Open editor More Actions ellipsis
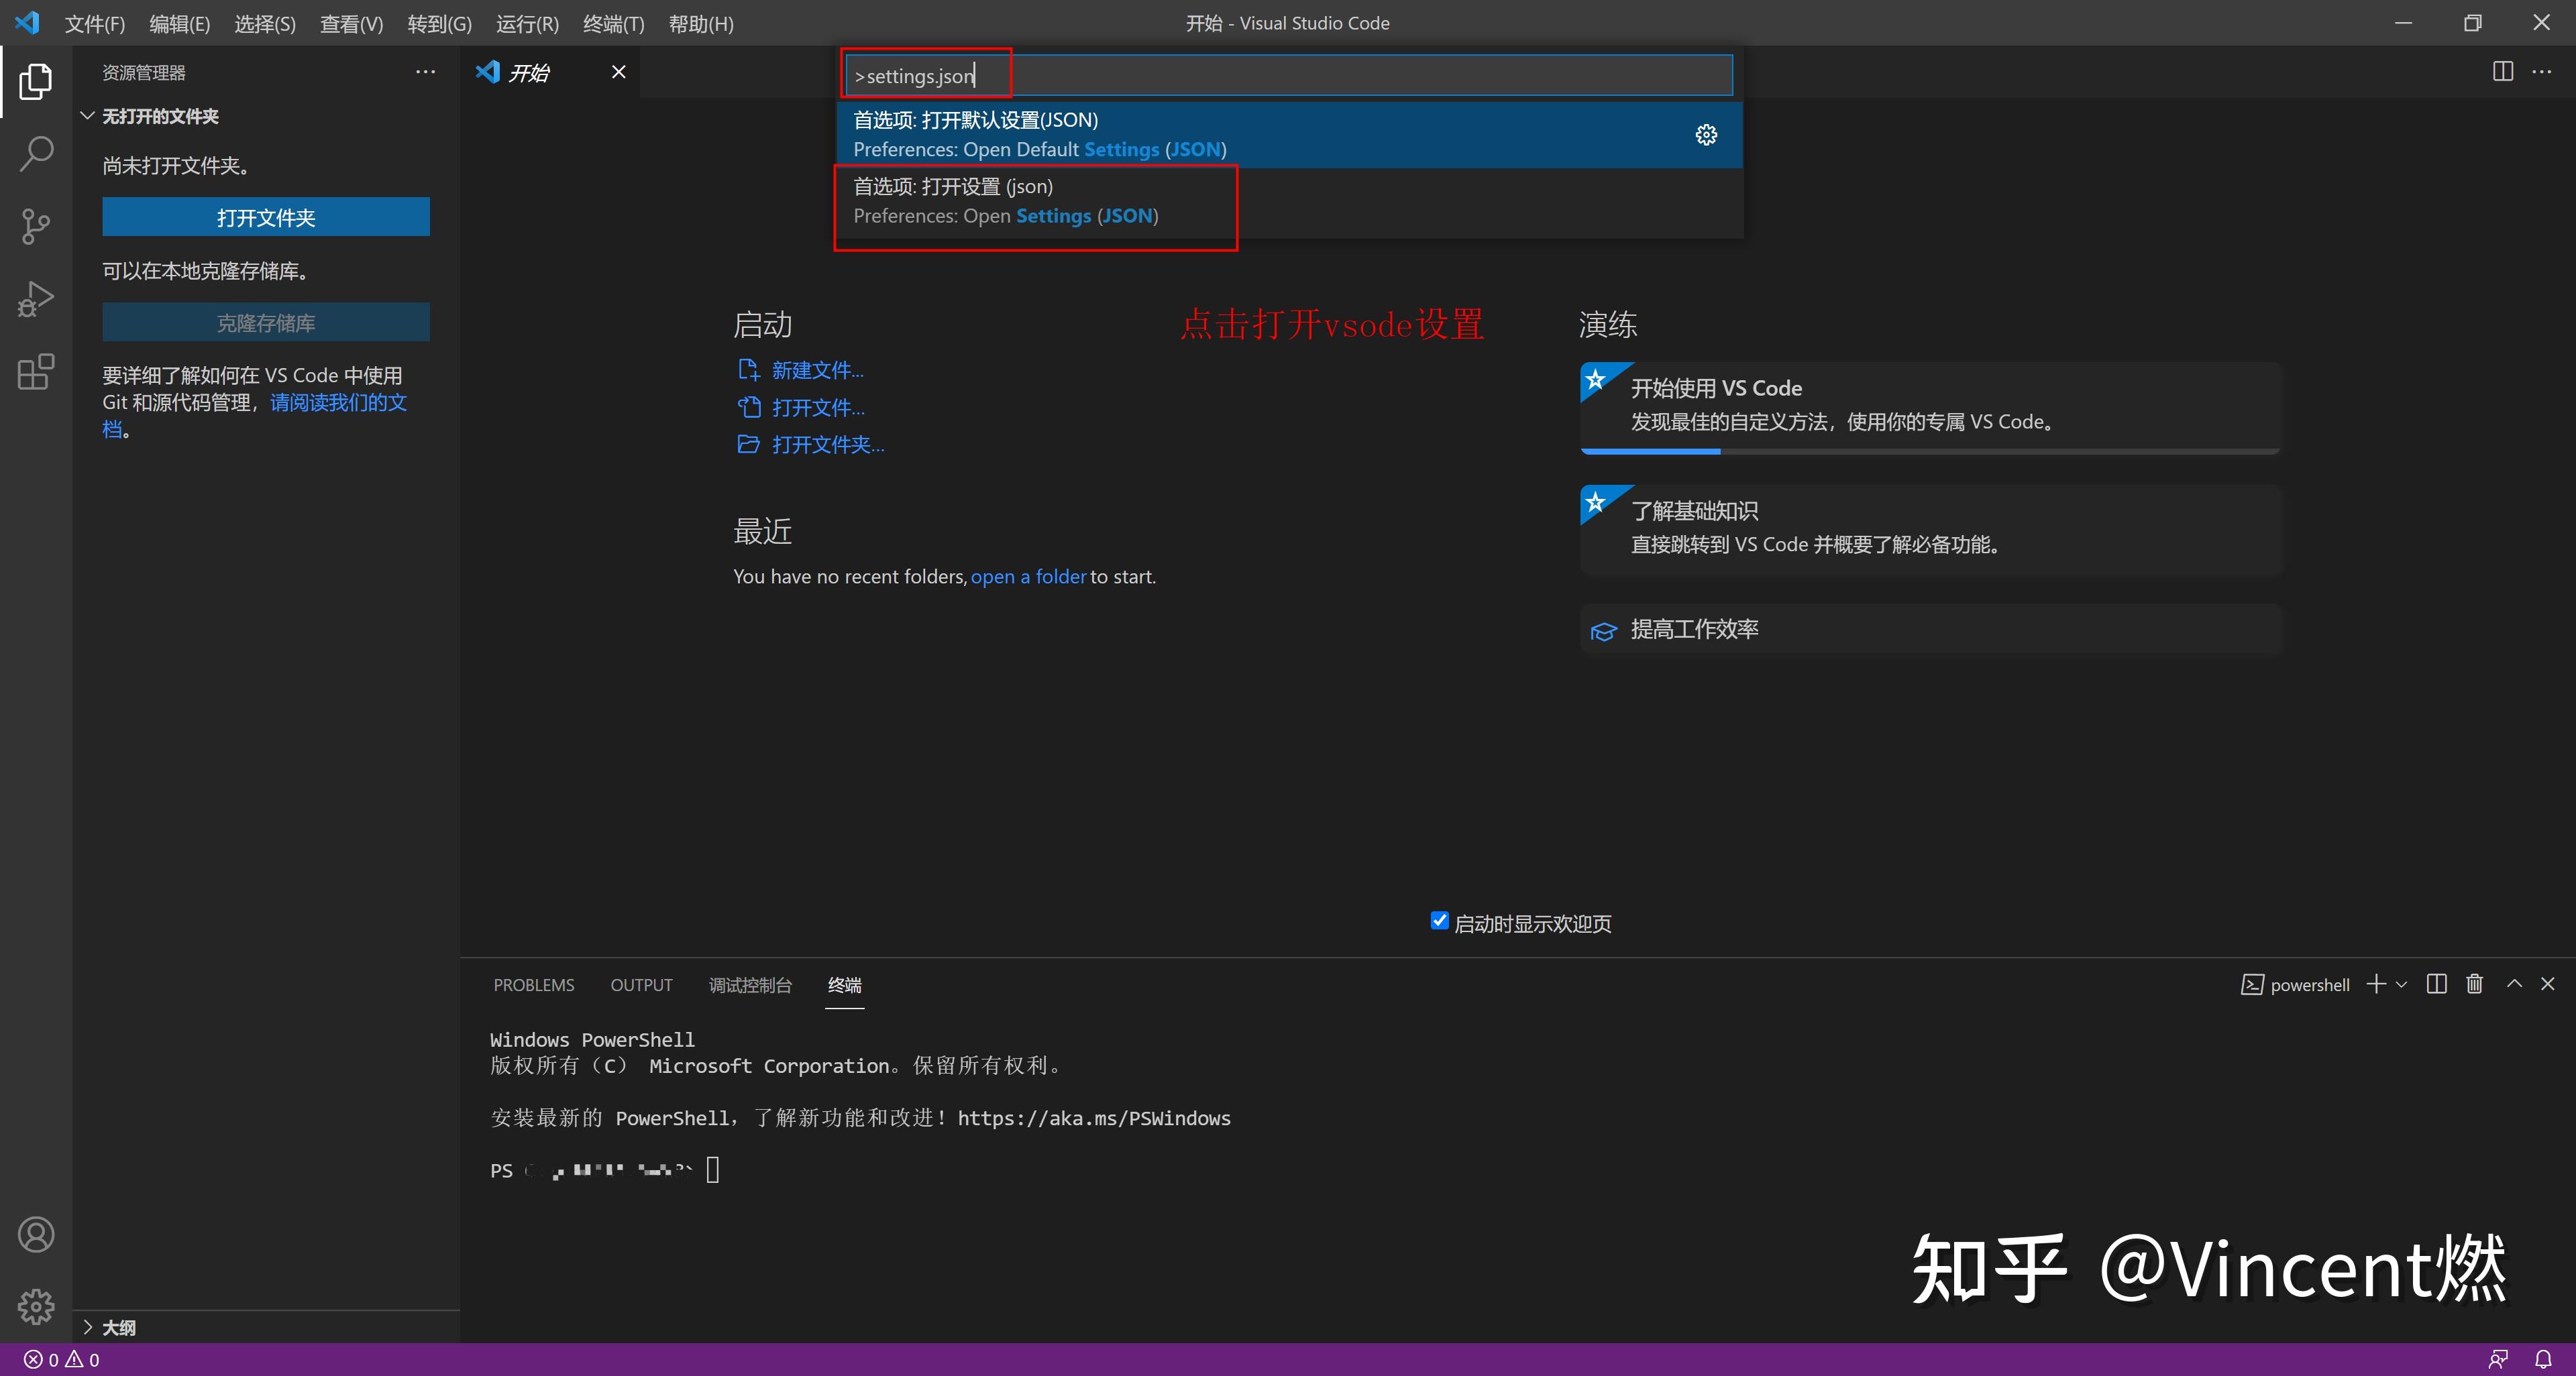 tap(2541, 72)
